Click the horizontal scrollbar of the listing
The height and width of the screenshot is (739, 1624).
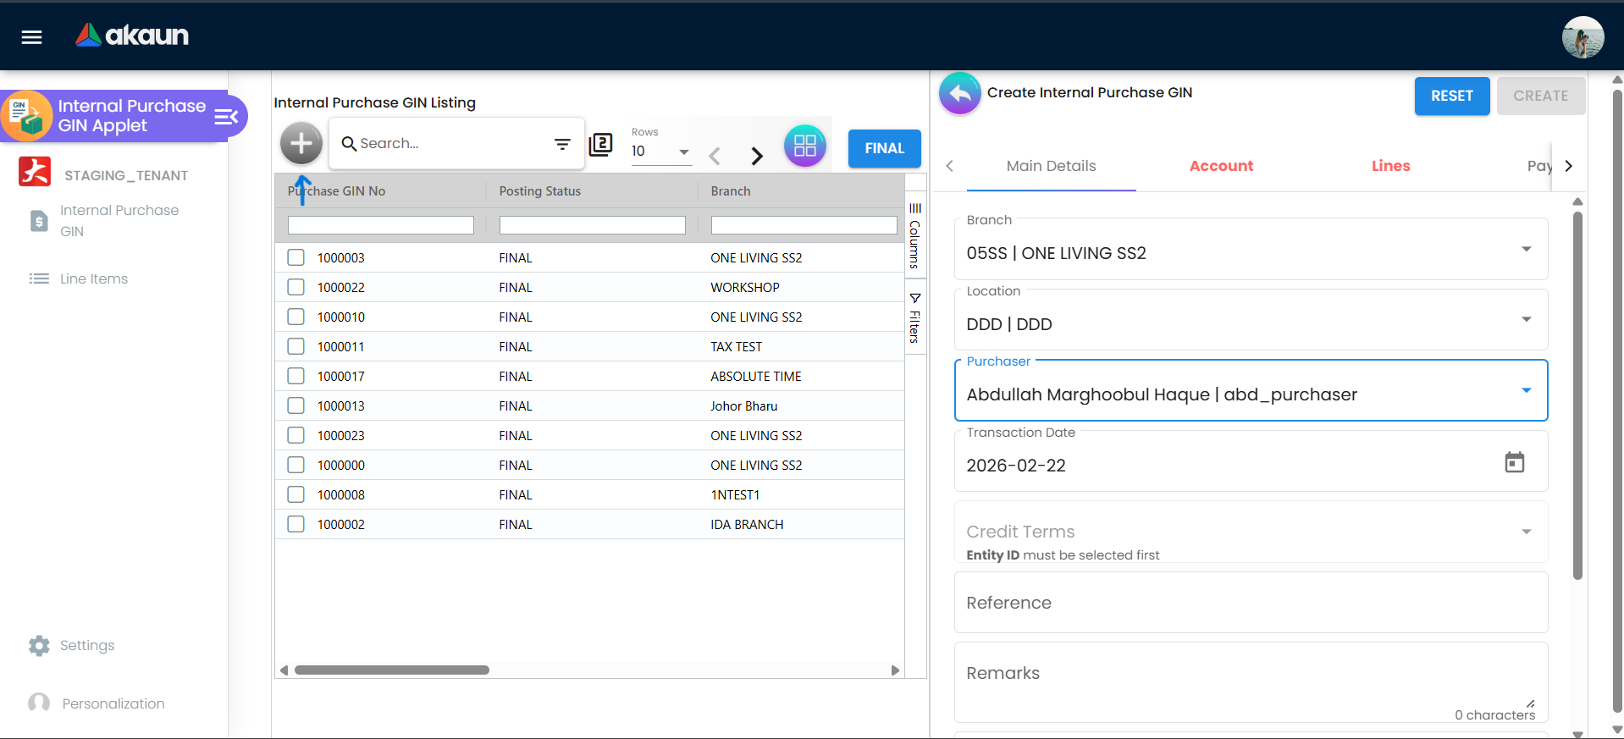click(x=392, y=670)
